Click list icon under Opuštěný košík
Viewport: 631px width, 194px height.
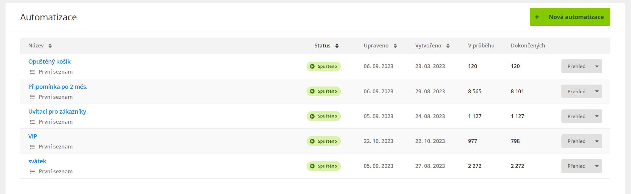pos(32,72)
